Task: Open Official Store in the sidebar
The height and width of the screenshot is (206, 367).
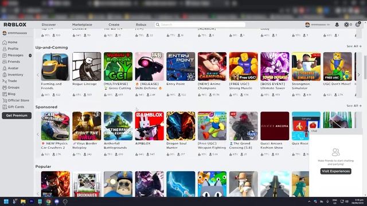Action: (x=15, y=101)
